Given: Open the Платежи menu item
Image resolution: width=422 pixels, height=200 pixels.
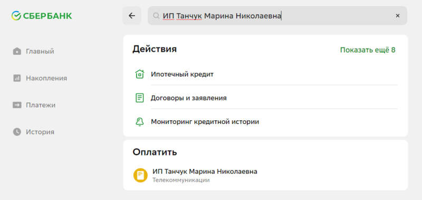Looking at the screenshot, I should [41, 105].
